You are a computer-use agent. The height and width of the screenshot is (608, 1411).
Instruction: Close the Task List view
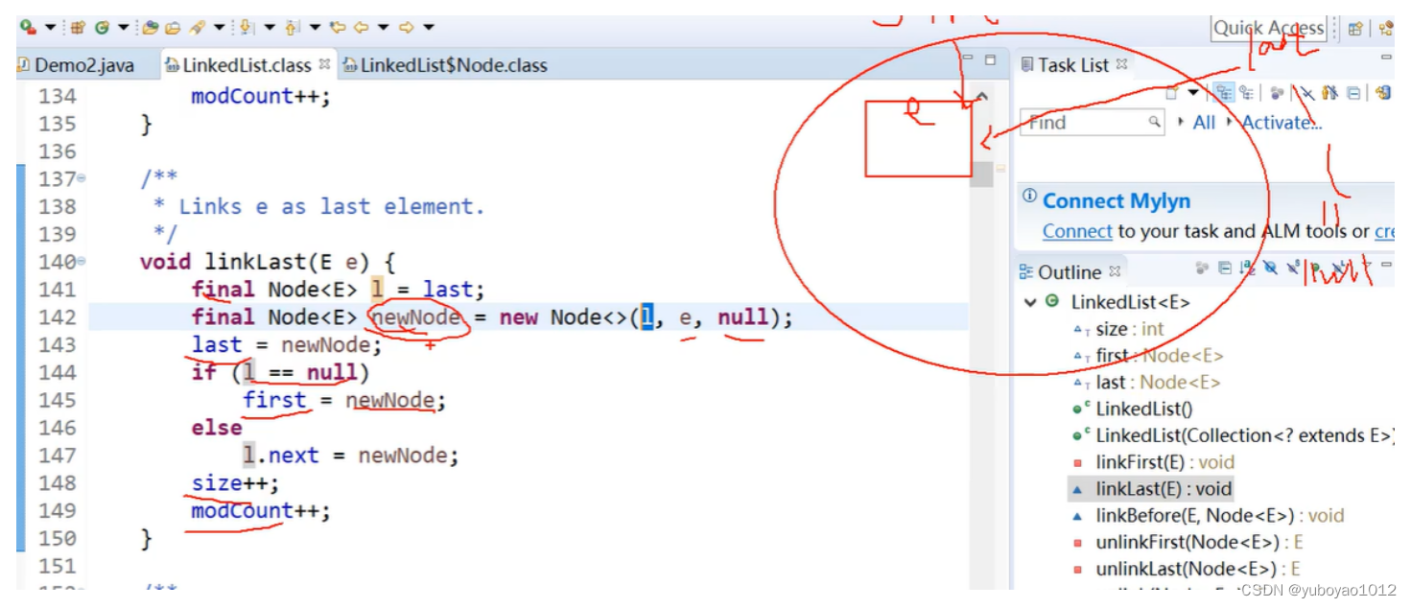pos(1121,63)
